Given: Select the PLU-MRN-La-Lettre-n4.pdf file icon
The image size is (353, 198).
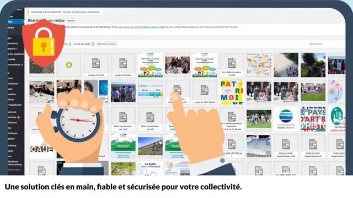Looking at the screenshot, I should [x=232, y=63].
